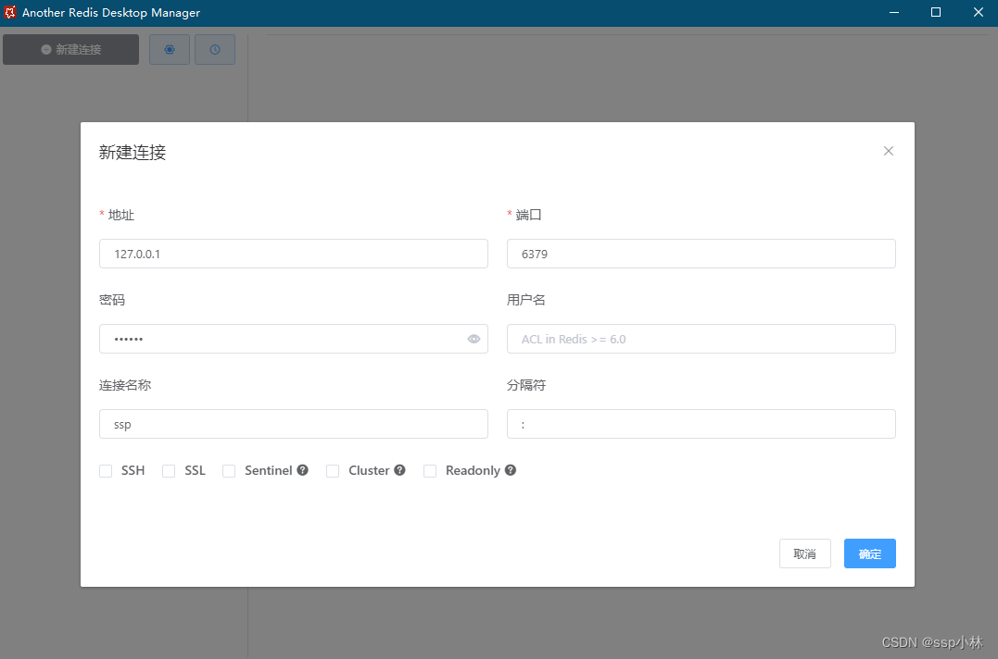
Task: Click the address field showing 127.0.0.1
Action: (293, 254)
